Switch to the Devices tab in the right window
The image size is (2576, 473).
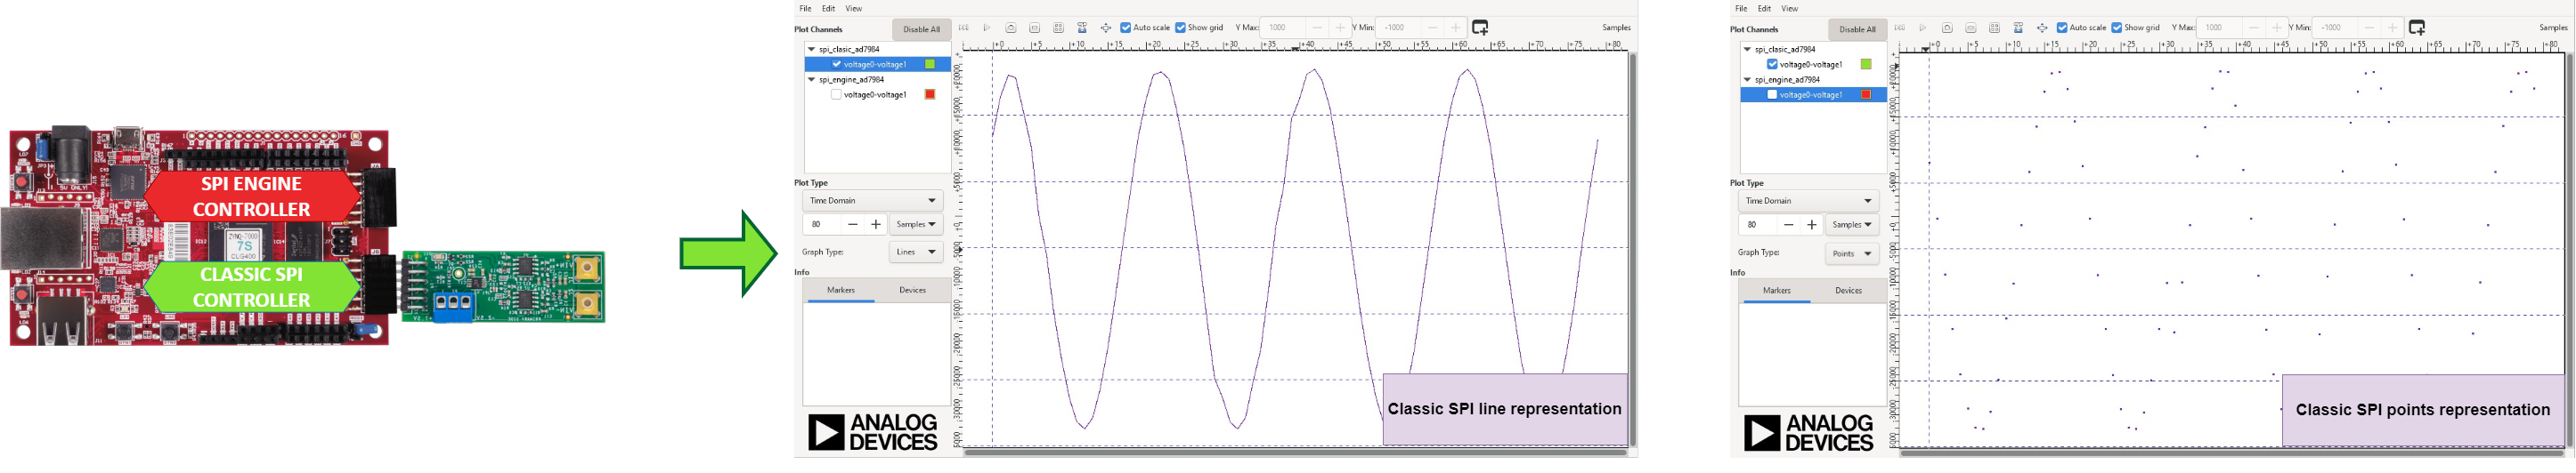pos(1848,291)
